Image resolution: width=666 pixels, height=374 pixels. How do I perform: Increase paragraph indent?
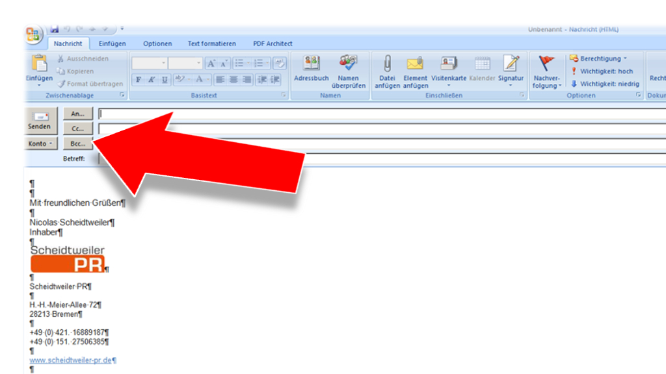pos(275,79)
